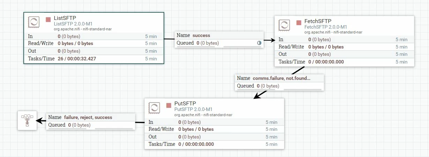Click org.apache.nifi bundle text under ListSFTP
Image resolution: width=429 pixels, height=157 pixels.
(83, 29)
